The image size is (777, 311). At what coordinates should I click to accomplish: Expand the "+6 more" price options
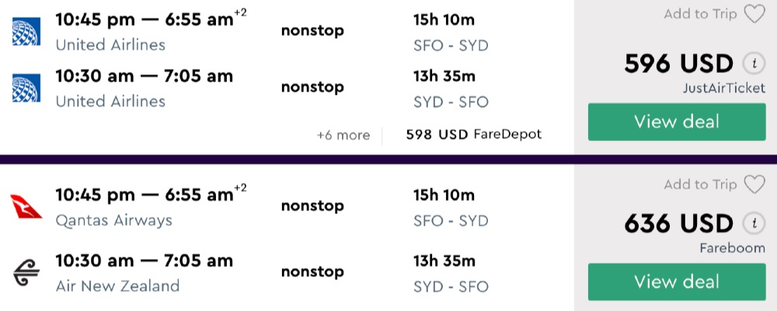coord(343,135)
